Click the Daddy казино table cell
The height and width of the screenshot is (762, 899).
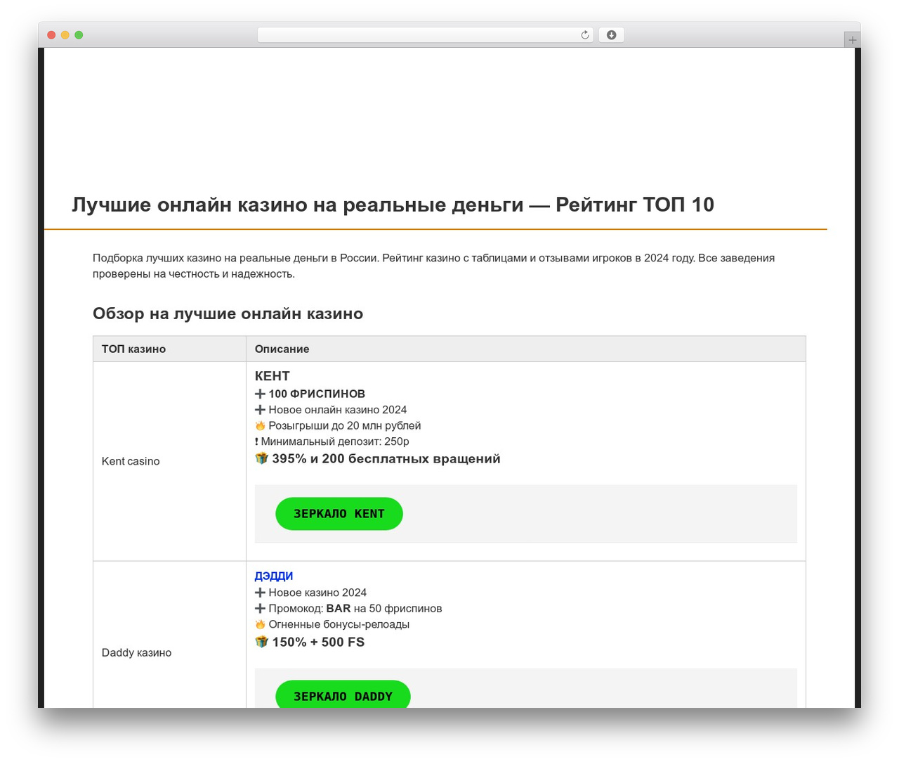pos(169,635)
